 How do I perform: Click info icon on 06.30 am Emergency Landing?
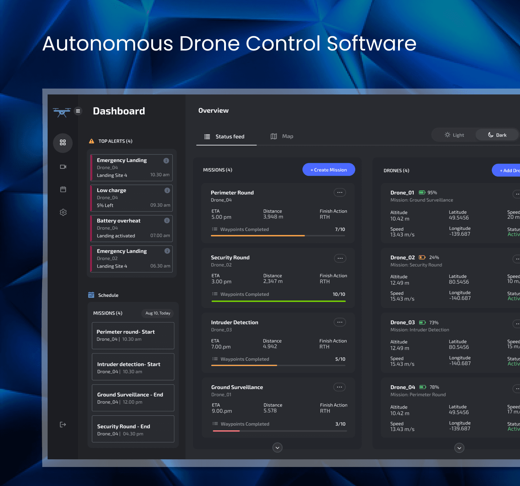click(x=167, y=251)
